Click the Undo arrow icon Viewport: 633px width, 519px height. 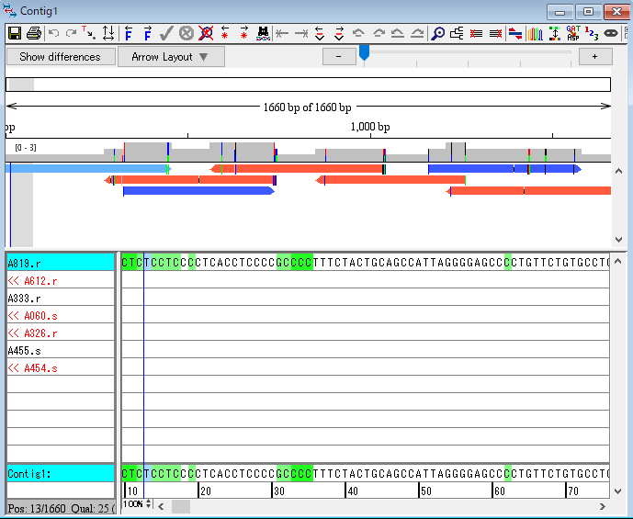coord(53,33)
